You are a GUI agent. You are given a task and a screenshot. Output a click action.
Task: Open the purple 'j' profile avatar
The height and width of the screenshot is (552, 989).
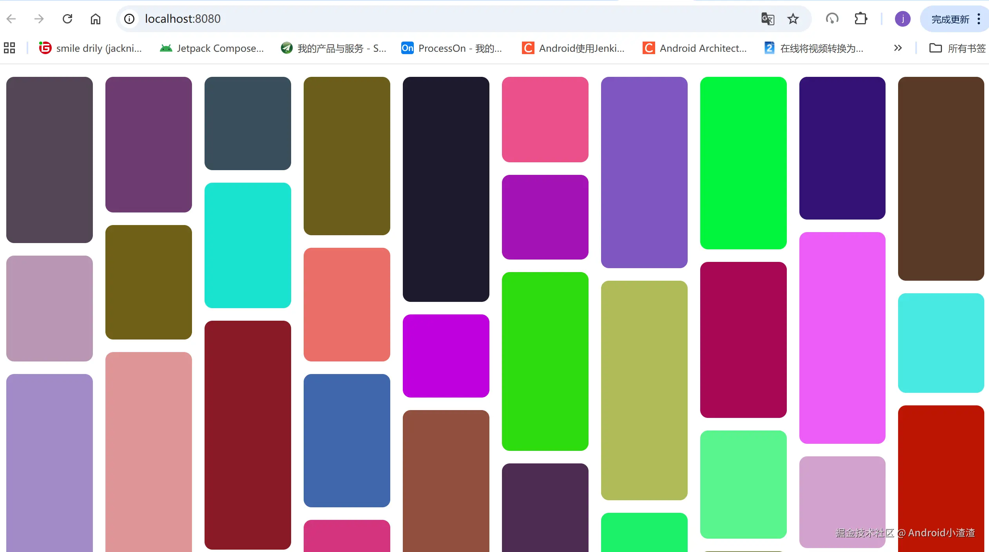(903, 19)
